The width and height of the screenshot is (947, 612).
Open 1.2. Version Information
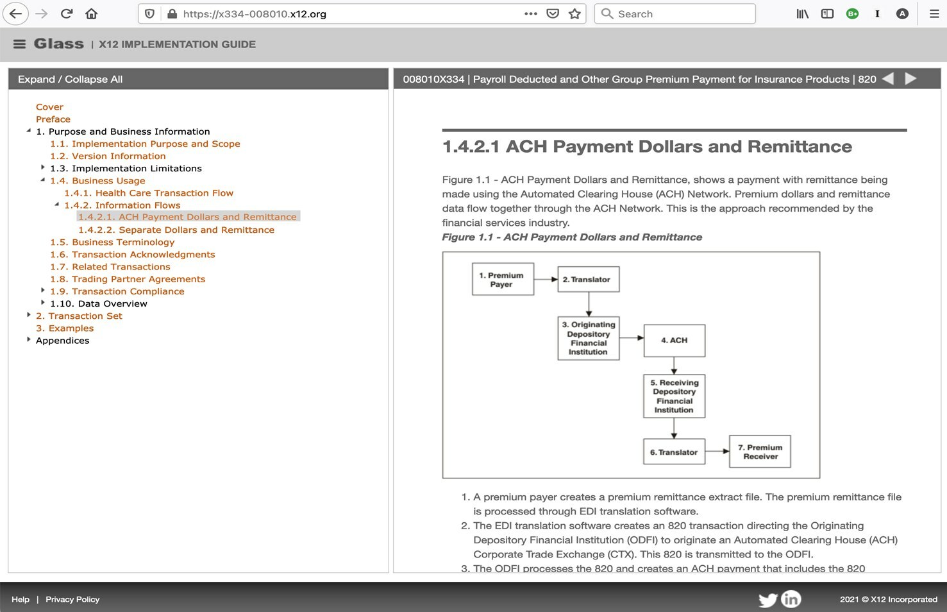coord(108,156)
